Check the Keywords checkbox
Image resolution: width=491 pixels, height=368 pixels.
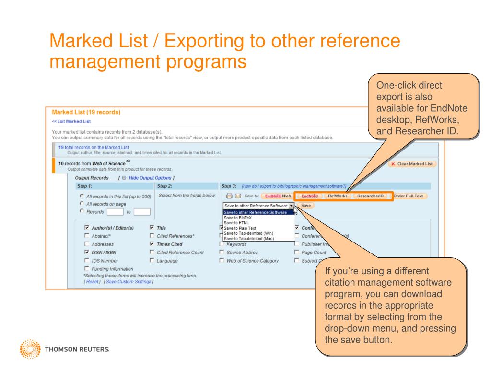coord(222,244)
